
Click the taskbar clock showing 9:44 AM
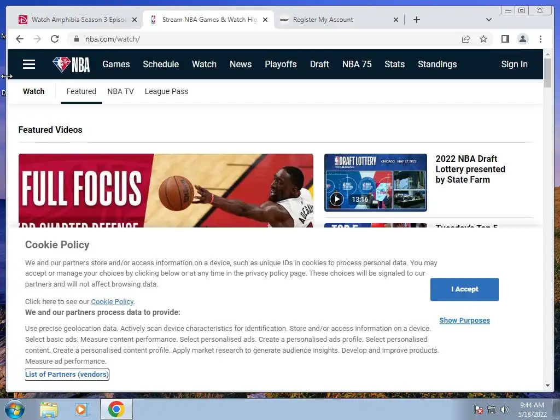(x=532, y=410)
